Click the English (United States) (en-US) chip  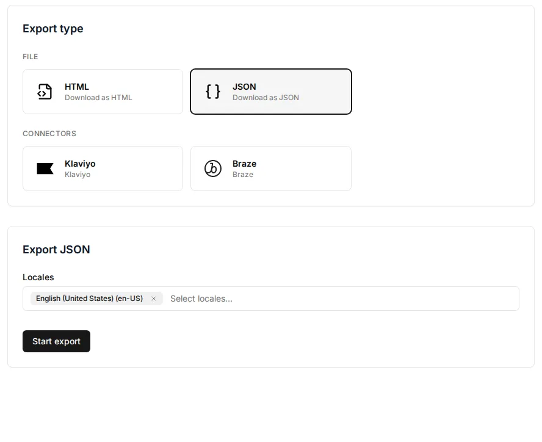[96, 299]
